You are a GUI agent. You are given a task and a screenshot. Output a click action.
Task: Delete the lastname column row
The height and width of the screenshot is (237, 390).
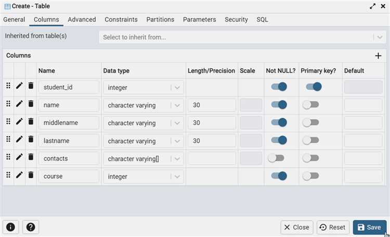tap(31, 139)
